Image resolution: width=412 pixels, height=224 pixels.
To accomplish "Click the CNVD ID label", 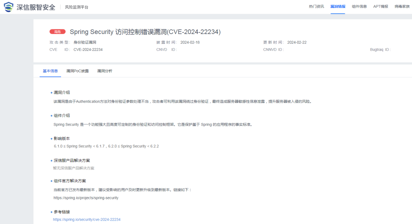I will [x=167, y=50].
